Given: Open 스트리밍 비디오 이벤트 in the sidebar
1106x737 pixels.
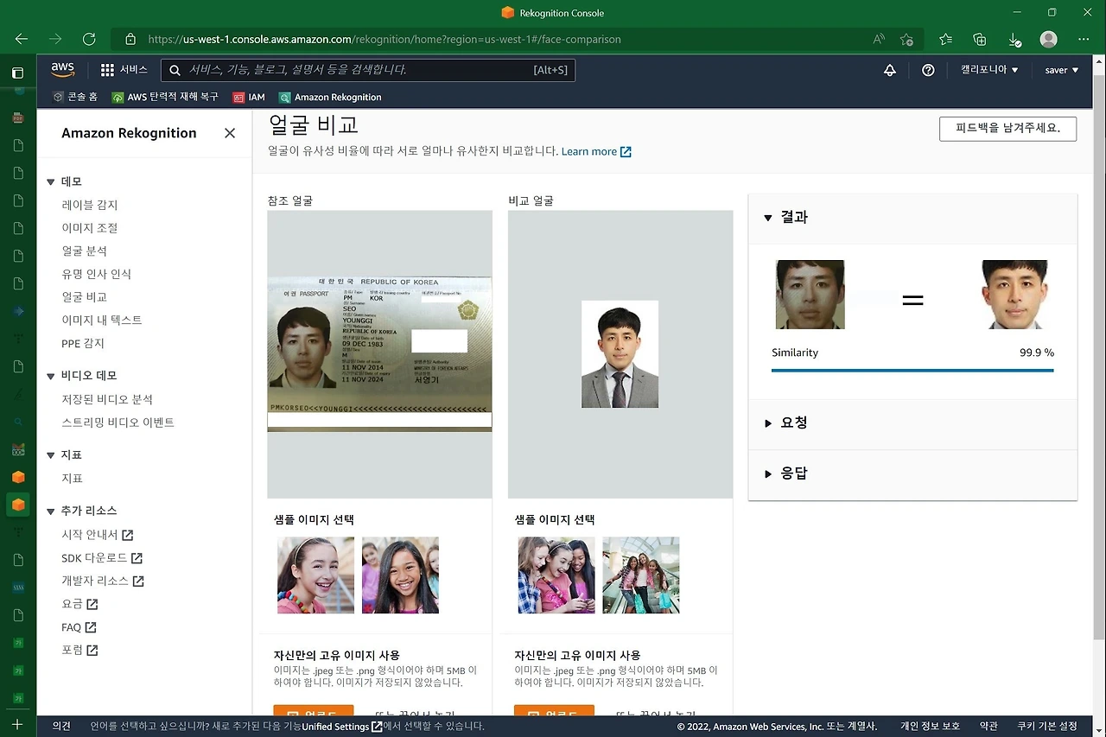Looking at the screenshot, I should 118,423.
